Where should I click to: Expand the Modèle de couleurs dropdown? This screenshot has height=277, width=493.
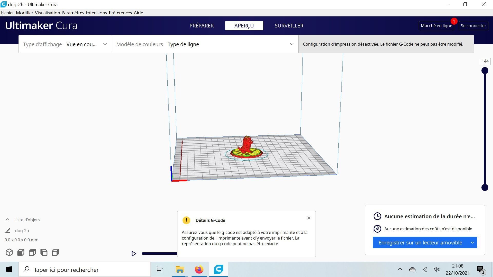point(205,44)
